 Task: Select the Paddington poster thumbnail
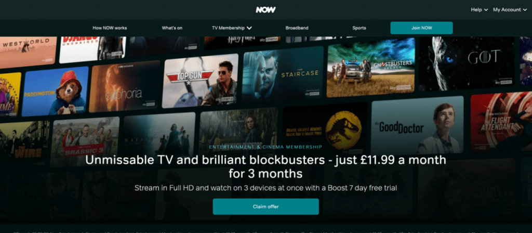tap(55, 92)
